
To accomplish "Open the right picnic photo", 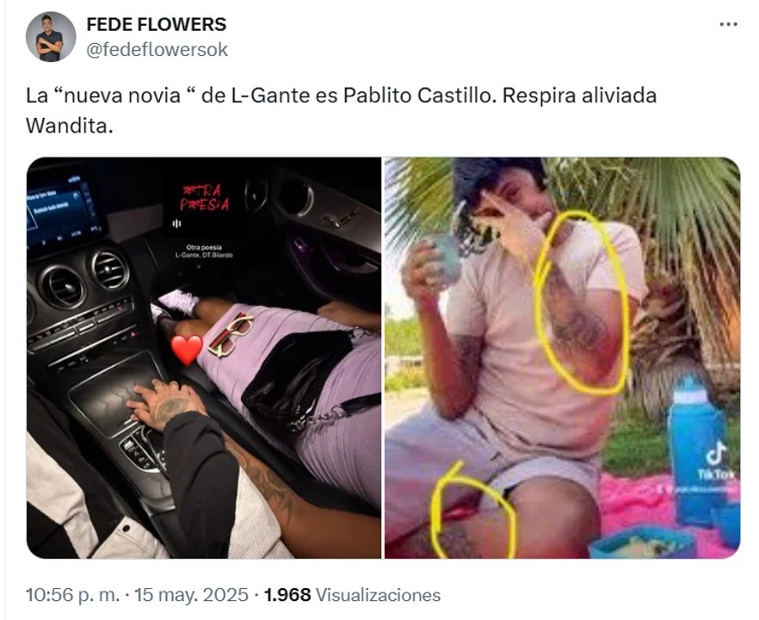I will click(562, 357).
